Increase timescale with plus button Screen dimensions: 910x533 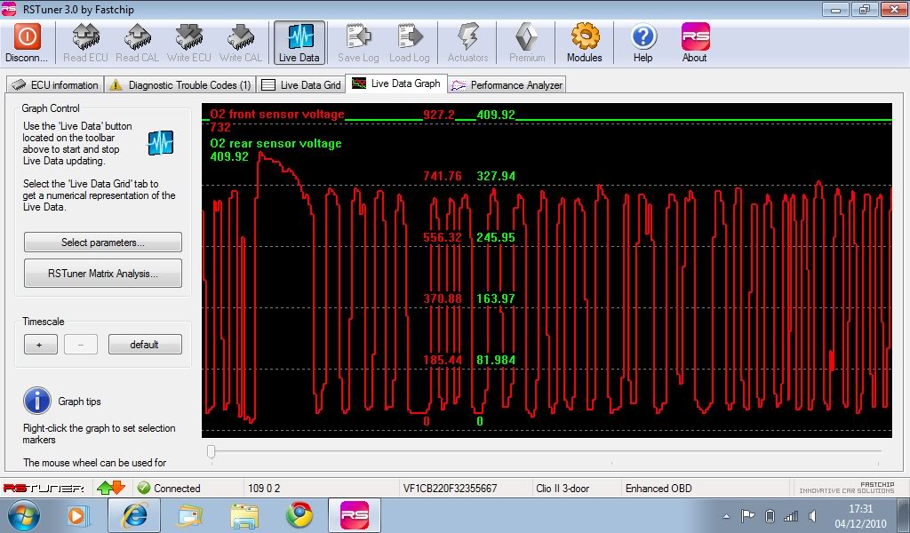point(40,345)
